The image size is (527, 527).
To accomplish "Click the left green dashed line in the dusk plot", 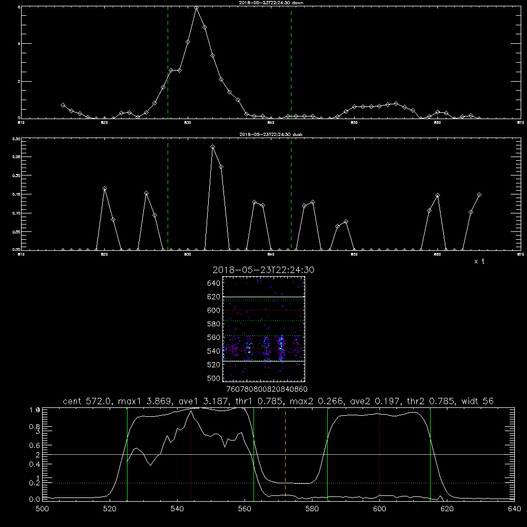I will [x=168, y=194].
